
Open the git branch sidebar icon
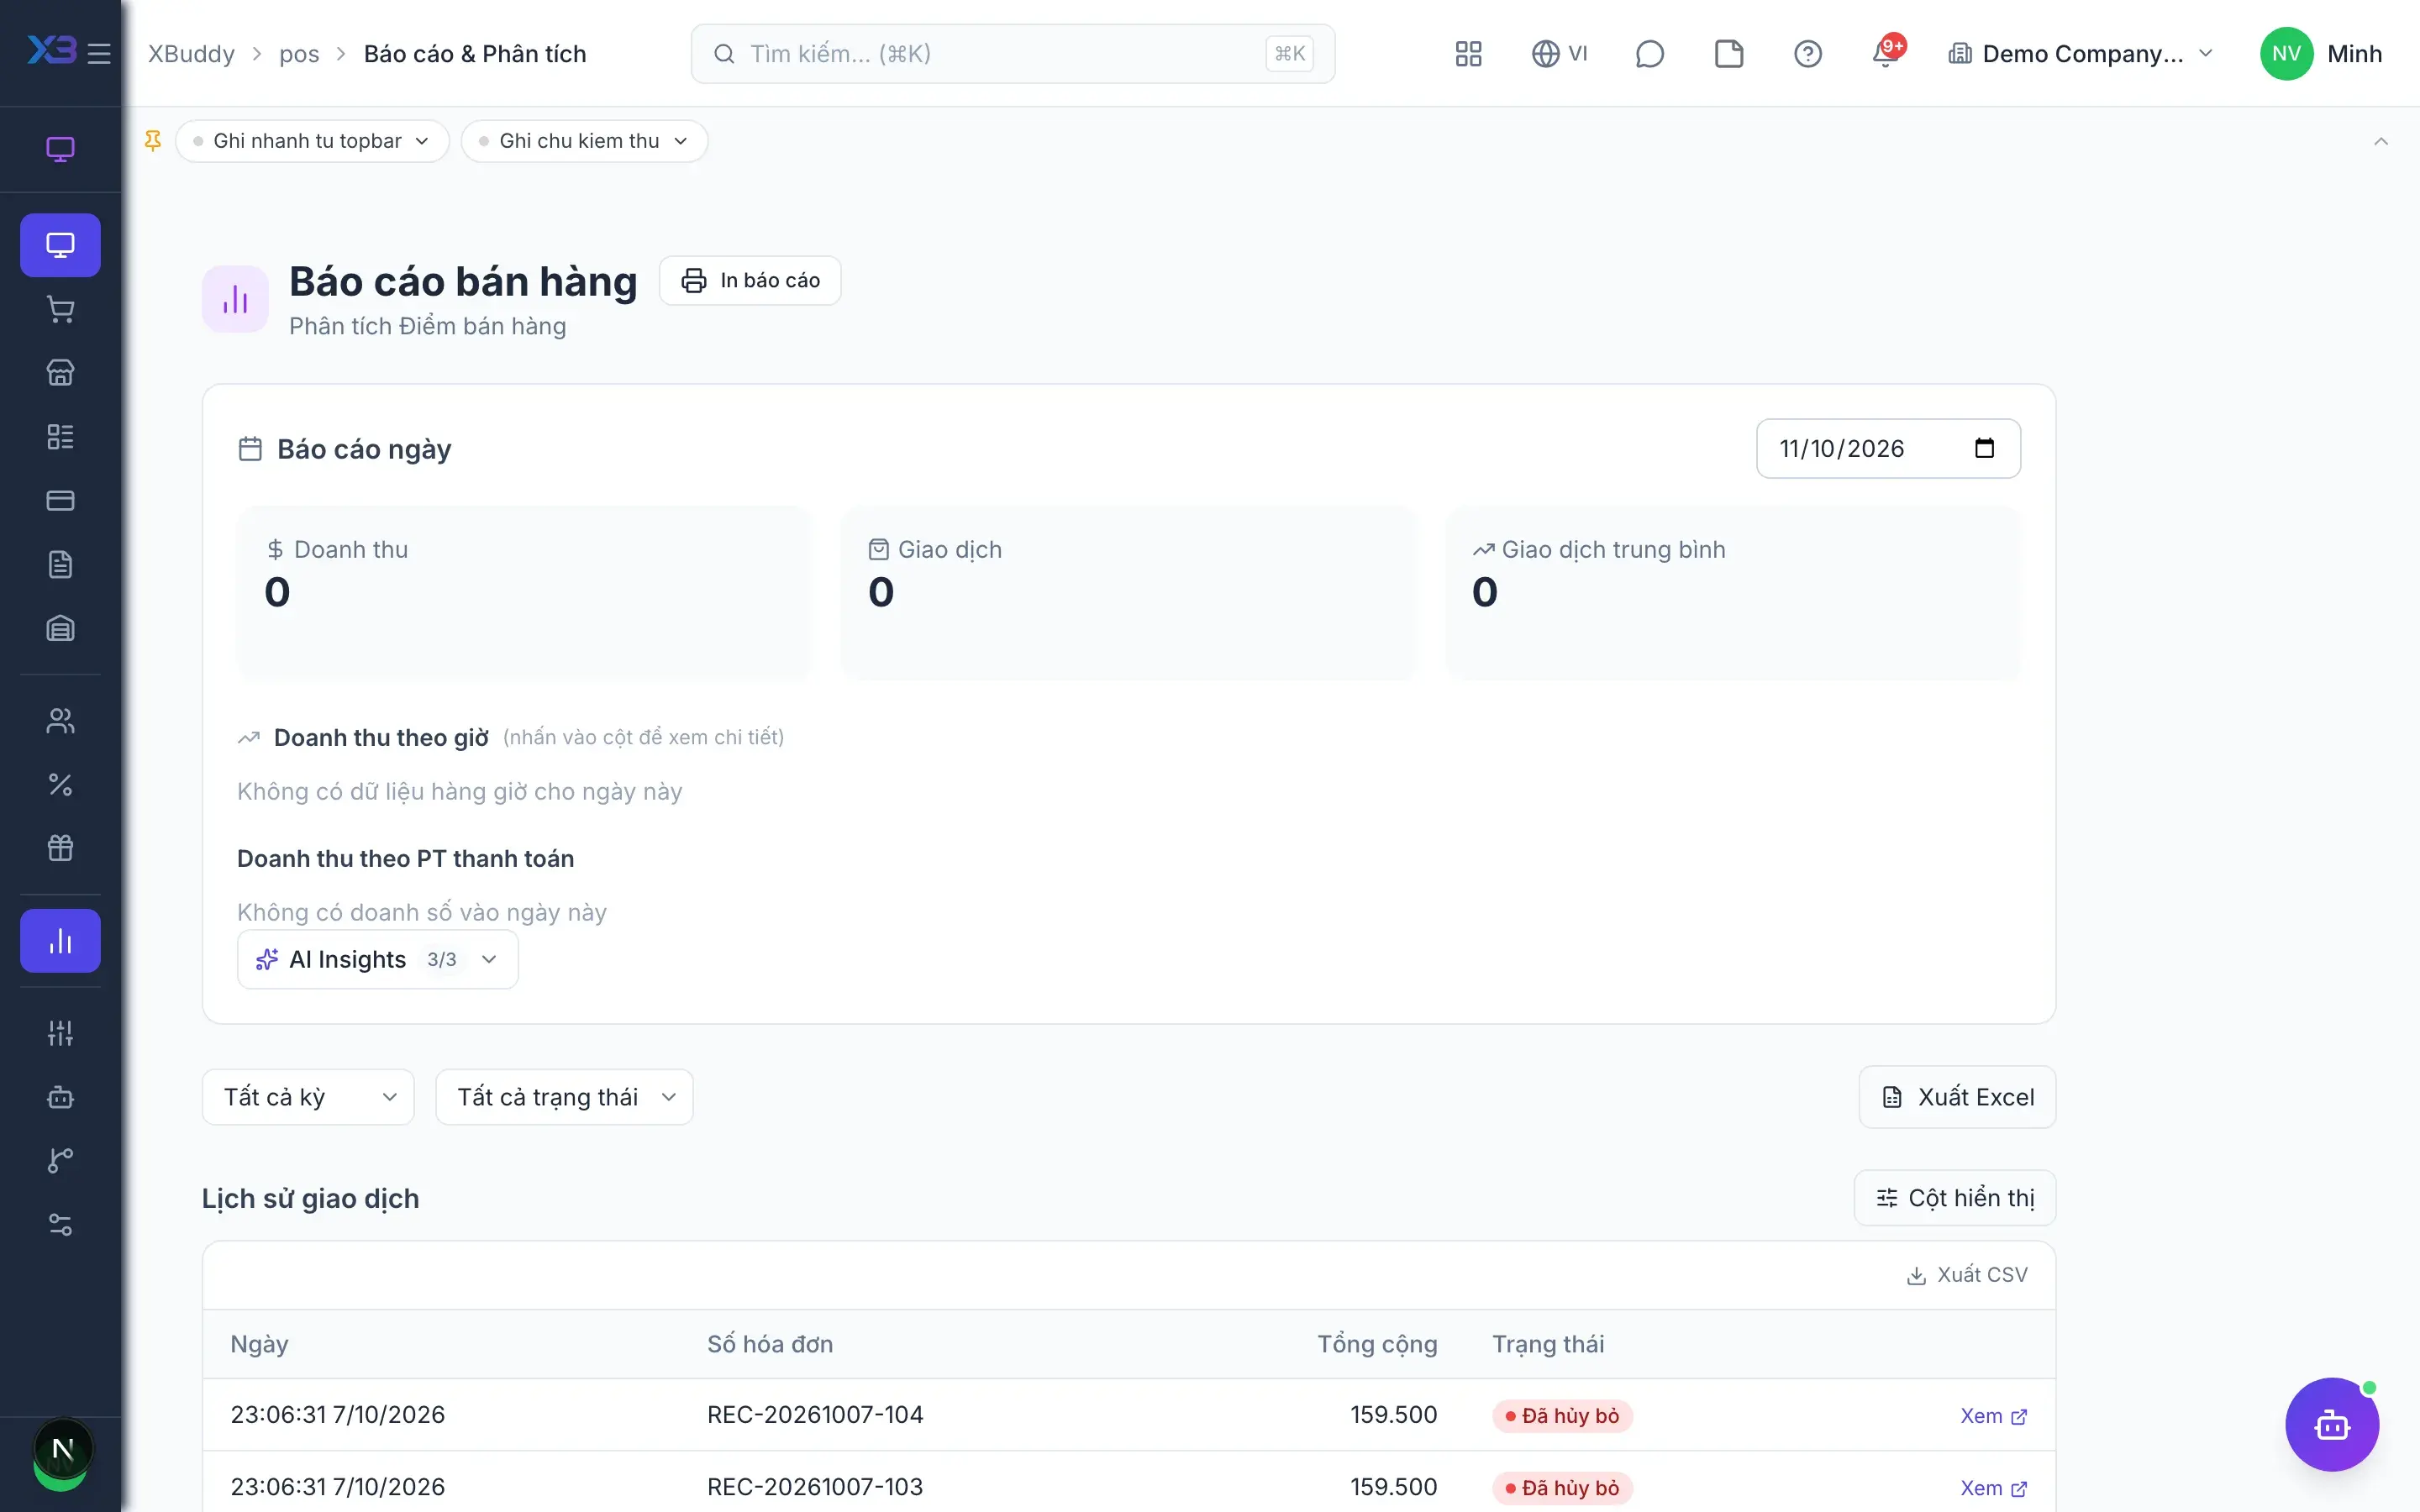pyautogui.click(x=60, y=1160)
